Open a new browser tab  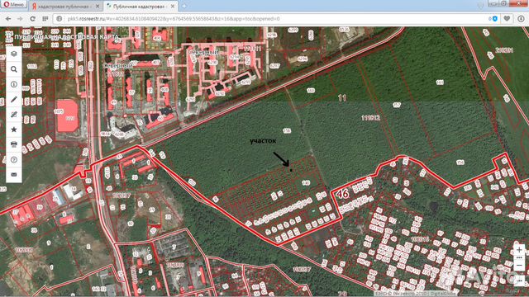[x=183, y=6]
